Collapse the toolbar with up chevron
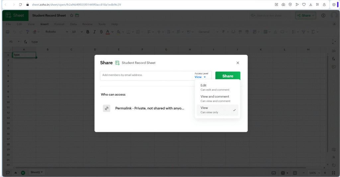 click(x=334, y=24)
